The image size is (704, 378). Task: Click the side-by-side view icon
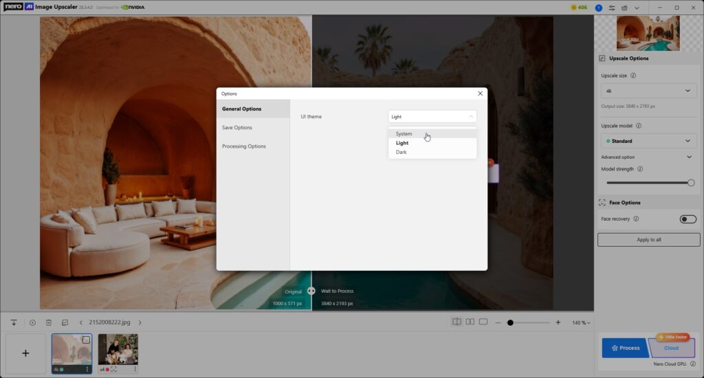470,322
